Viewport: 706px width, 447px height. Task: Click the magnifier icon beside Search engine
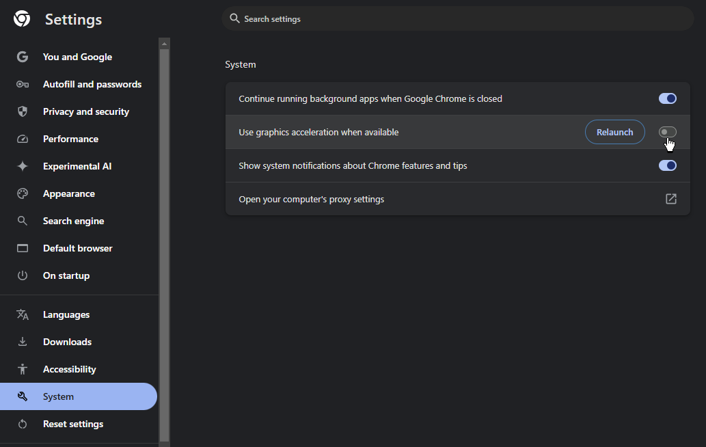[23, 221]
